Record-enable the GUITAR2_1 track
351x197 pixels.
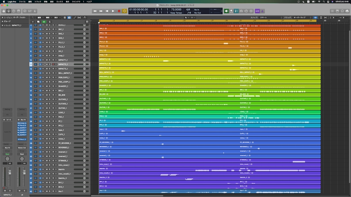[53, 99]
